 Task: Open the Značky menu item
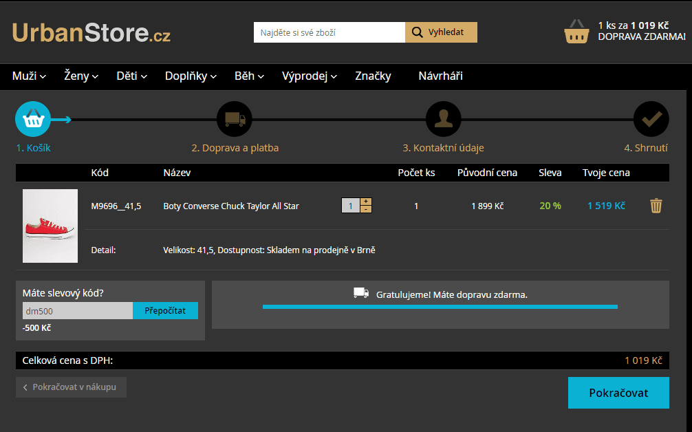(x=373, y=76)
